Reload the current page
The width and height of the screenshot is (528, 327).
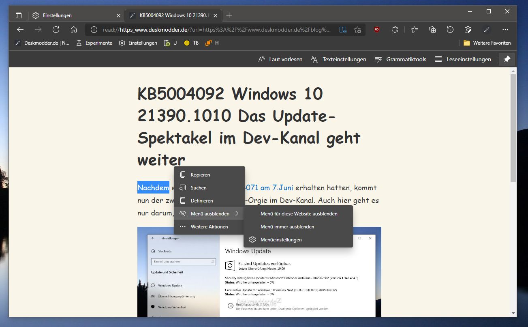pos(56,30)
